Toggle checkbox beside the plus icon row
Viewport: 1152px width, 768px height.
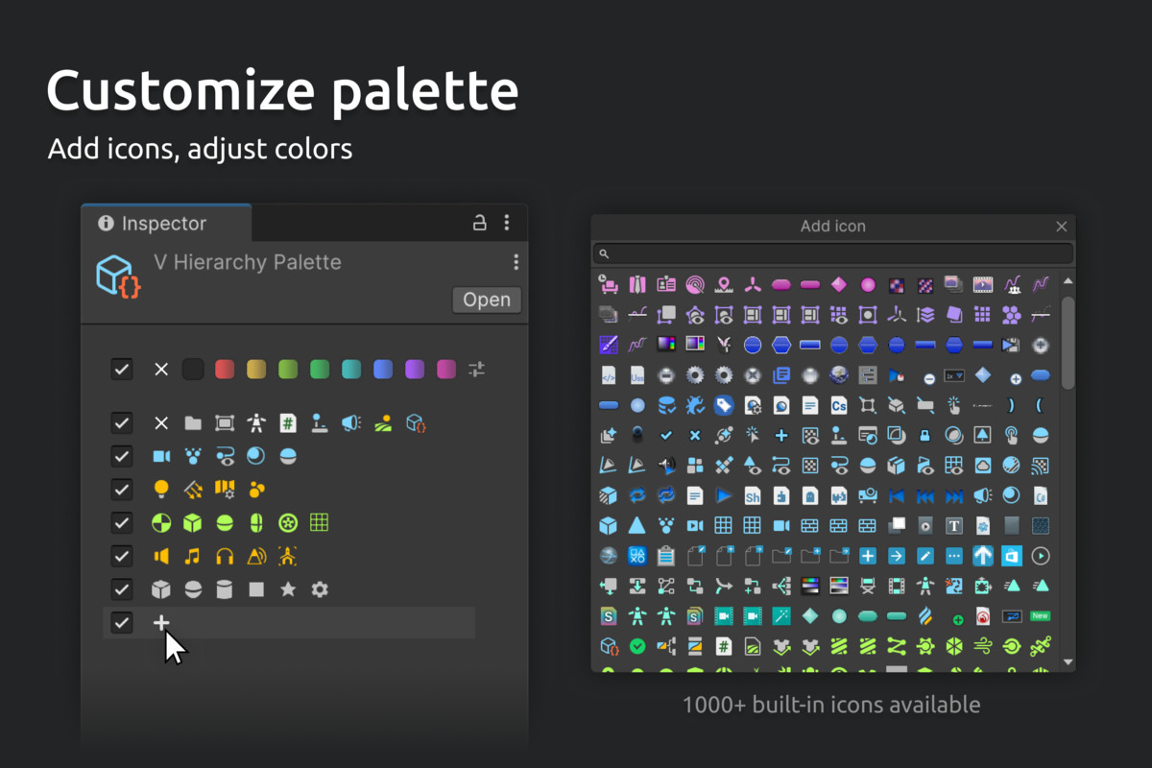121,623
